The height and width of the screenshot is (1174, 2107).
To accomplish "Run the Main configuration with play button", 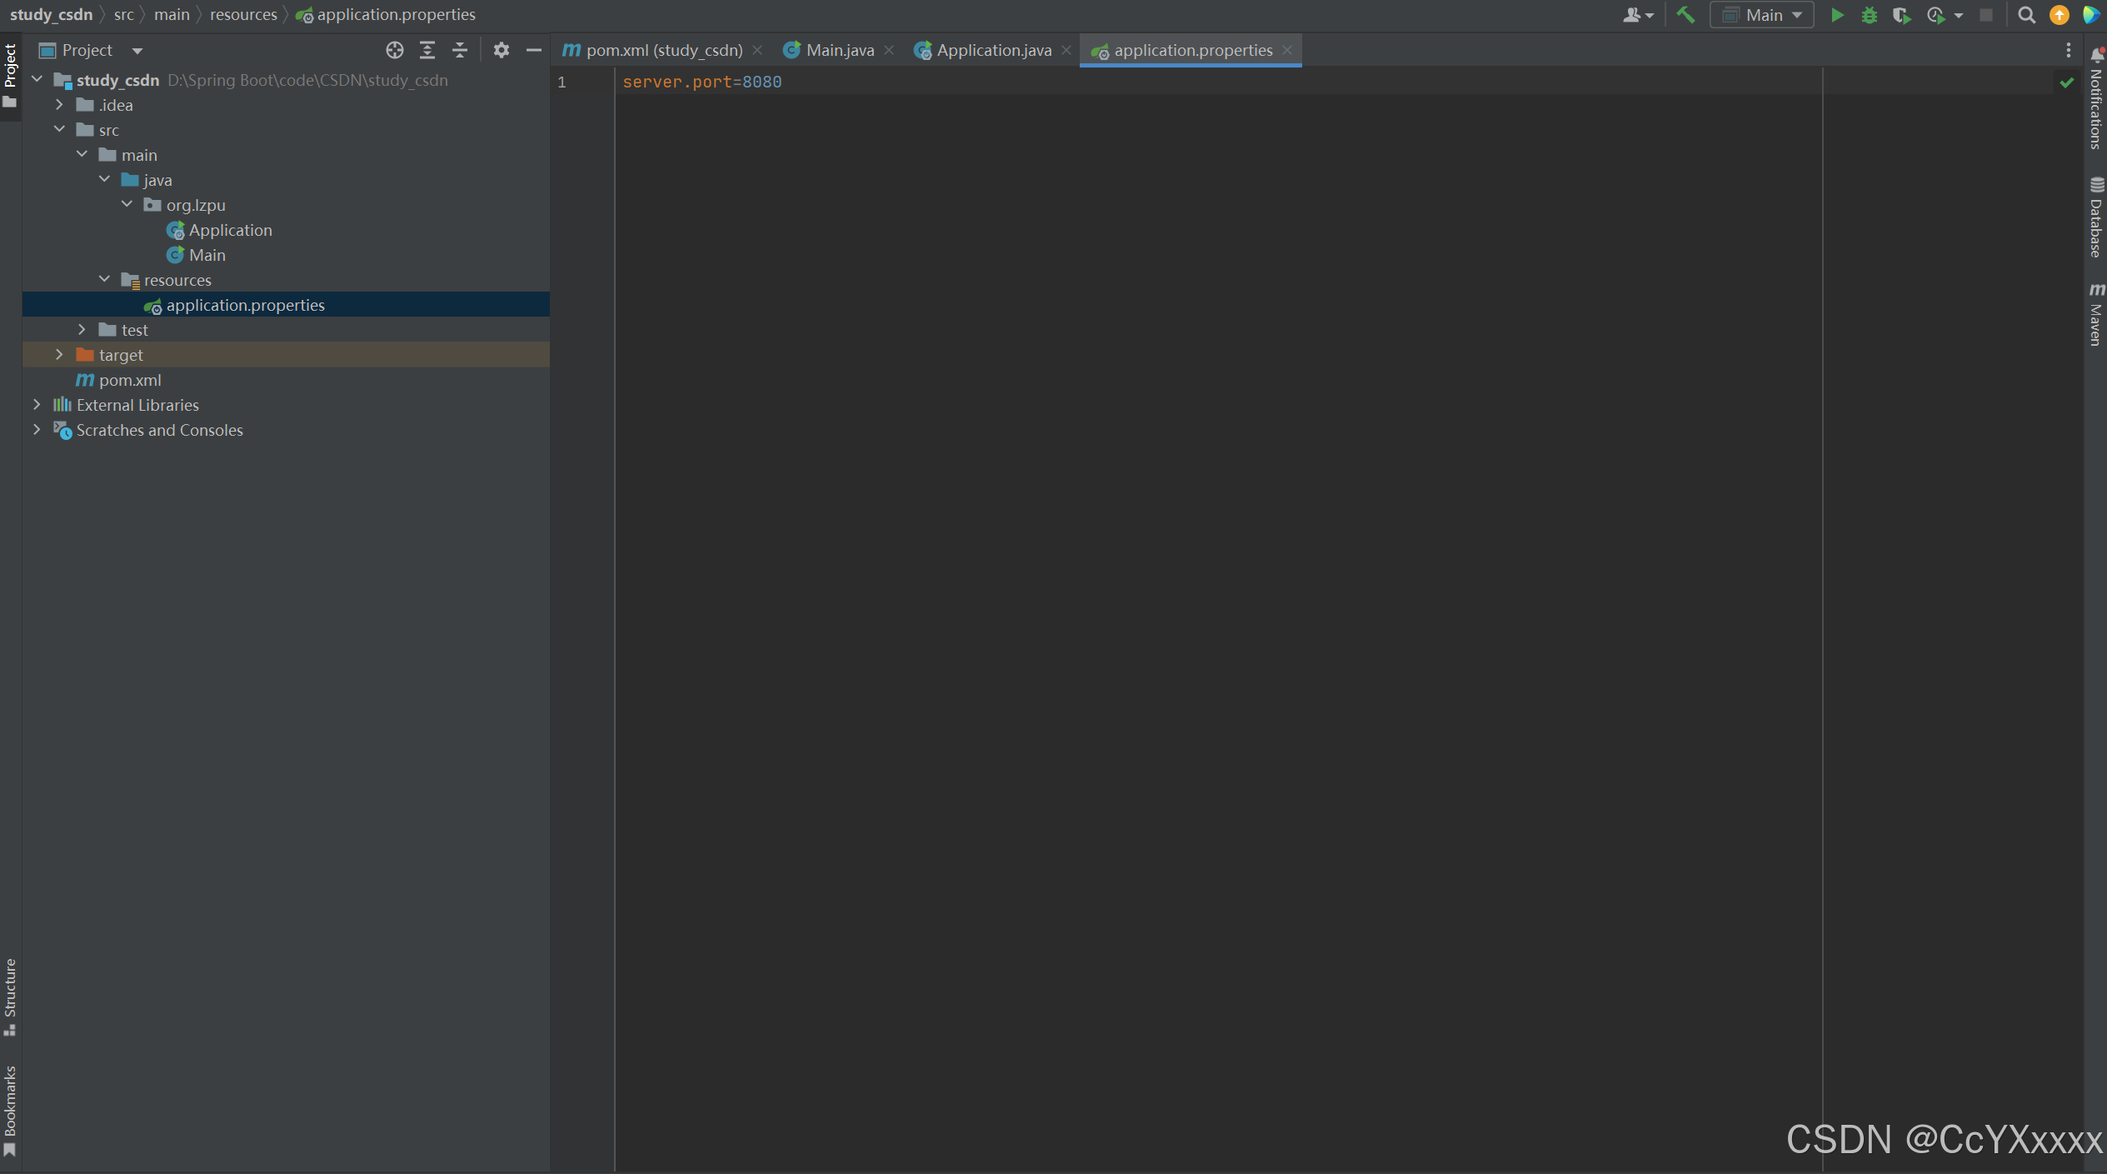I will click(1836, 15).
